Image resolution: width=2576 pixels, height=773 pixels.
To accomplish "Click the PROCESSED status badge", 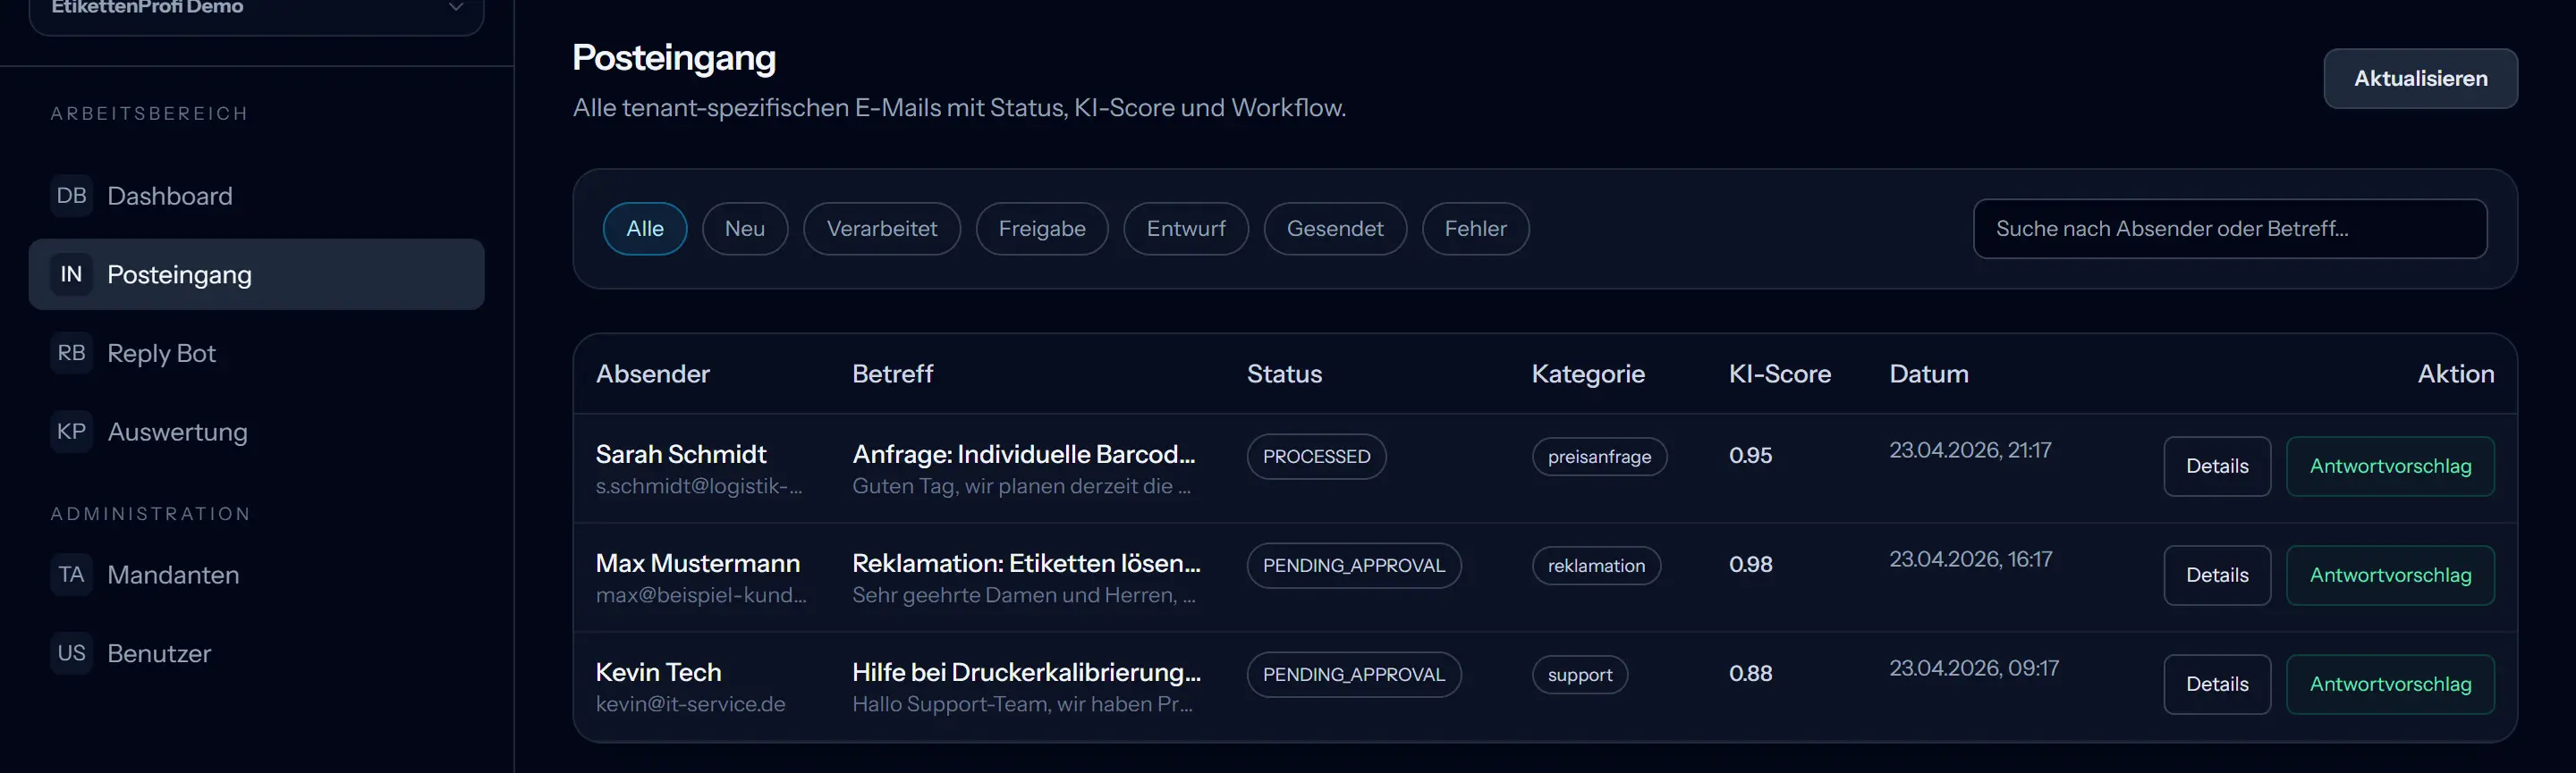I will tap(1316, 457).
